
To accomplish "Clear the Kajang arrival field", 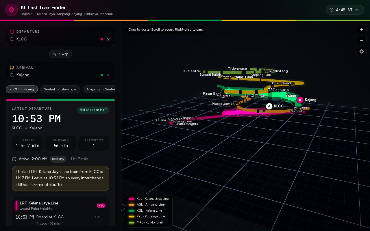I will click(108, 75).
